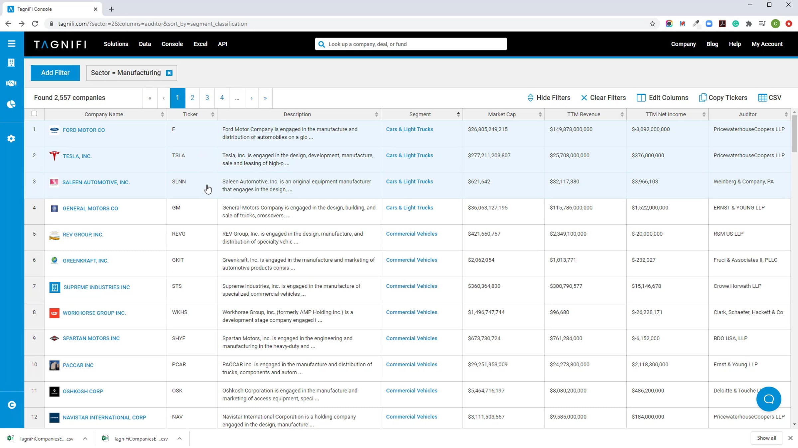Click the companies building icon in sidebar

11,62
